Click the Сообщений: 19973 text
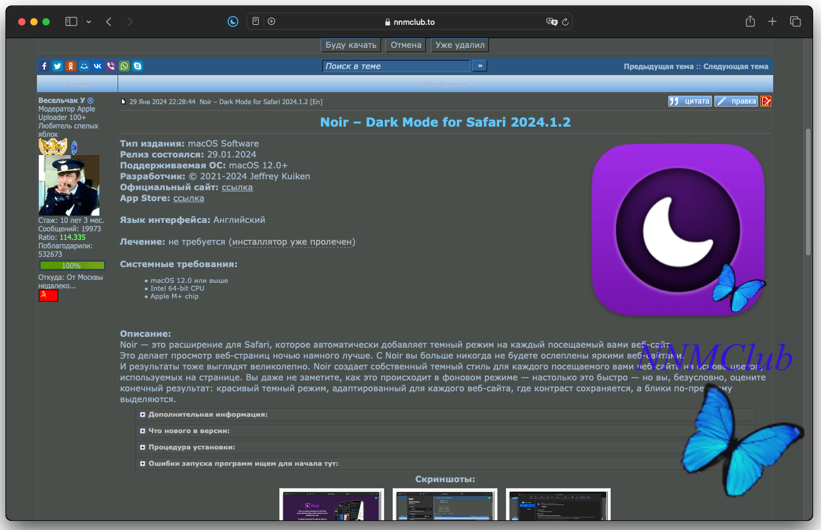 click(70, 229)
